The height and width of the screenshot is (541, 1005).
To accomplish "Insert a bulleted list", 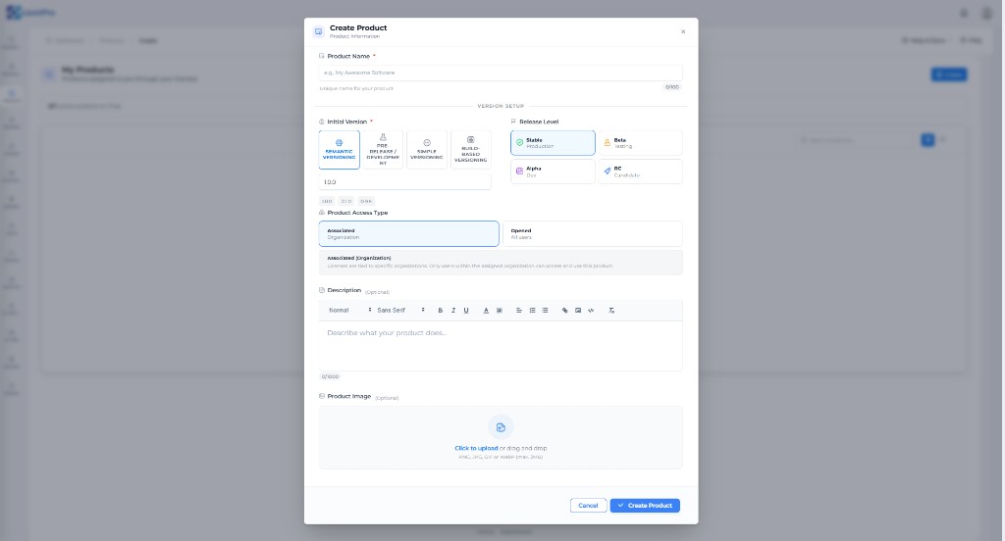I will 545,311.
